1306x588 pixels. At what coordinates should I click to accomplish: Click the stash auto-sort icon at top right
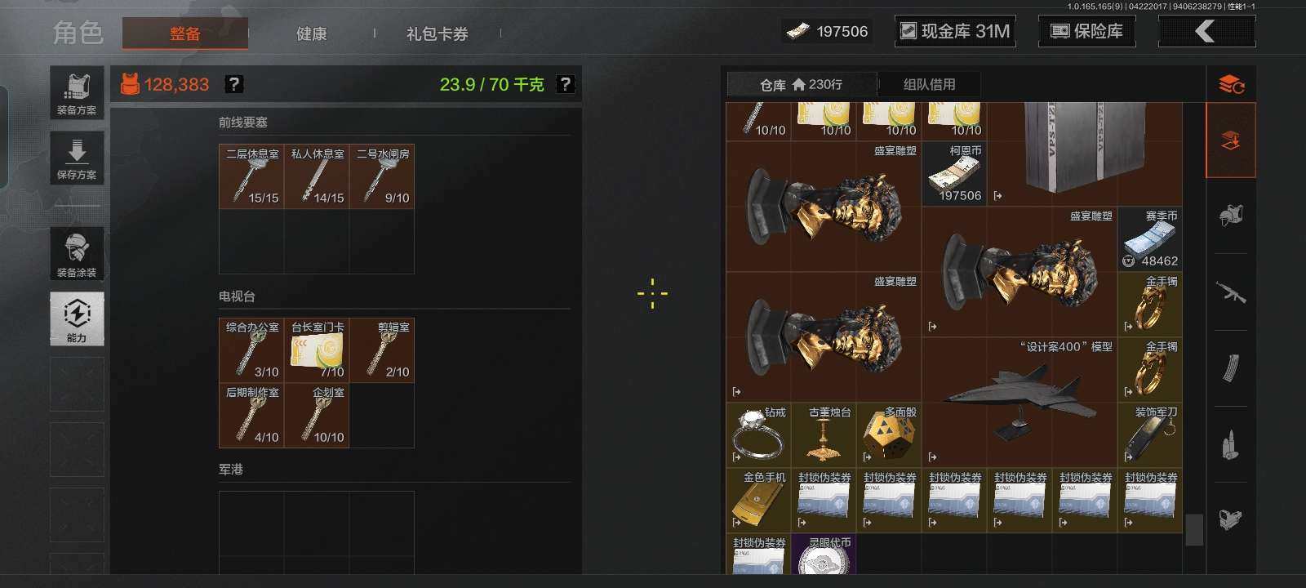(x=1231, y=84)
